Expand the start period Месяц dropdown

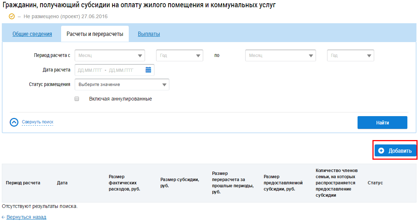[x=109, y=56]
